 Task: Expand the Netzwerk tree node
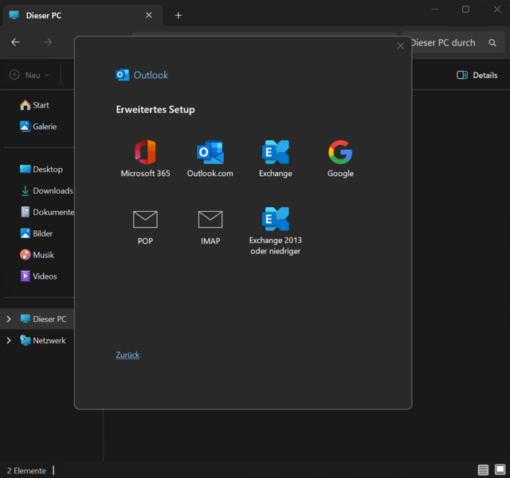(x=9, y=340)
